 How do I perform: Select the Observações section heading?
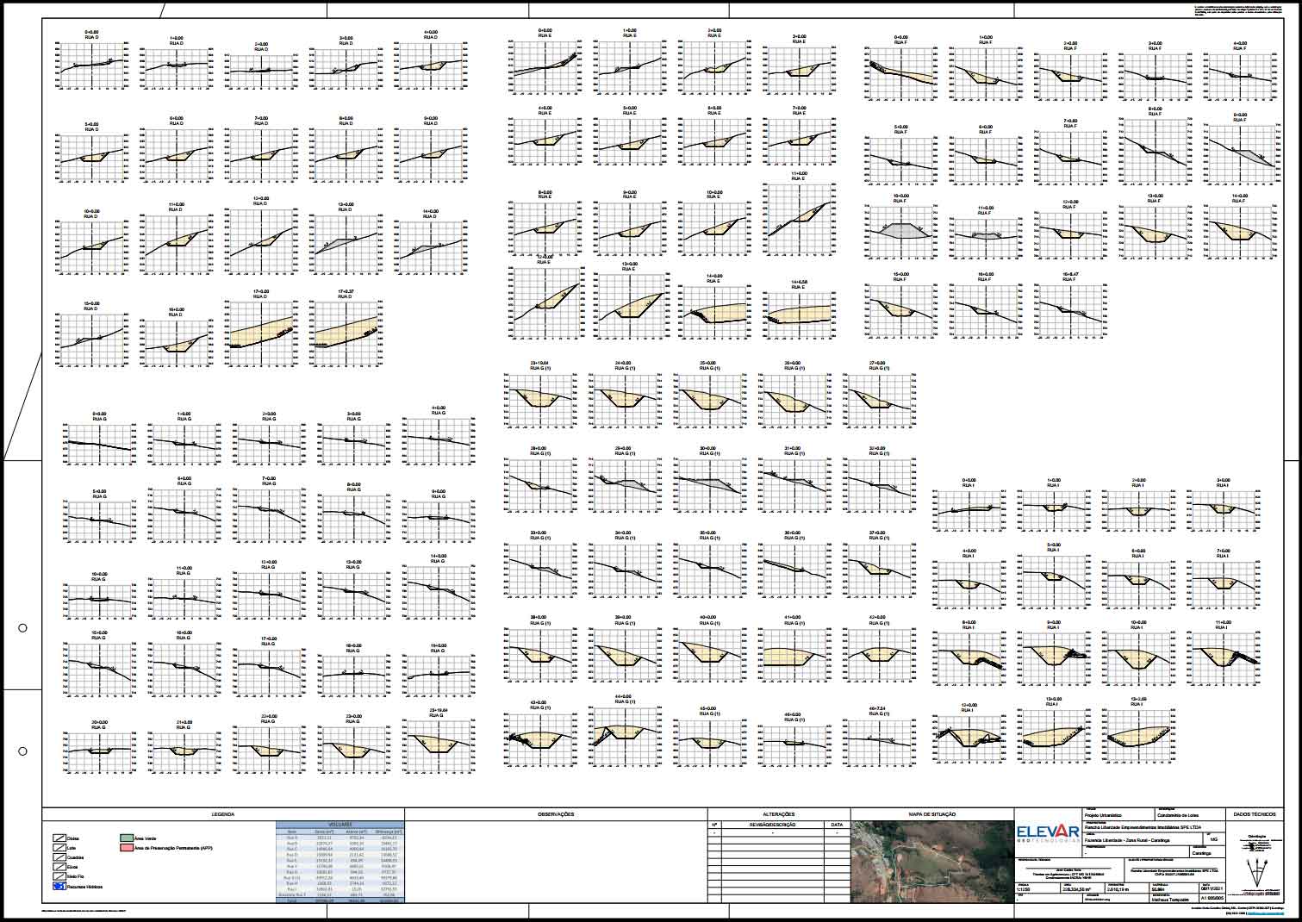[x=556, y=814]
